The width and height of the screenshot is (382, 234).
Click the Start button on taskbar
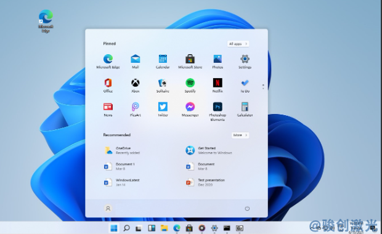pyautogui.click(x=114, y=228)
